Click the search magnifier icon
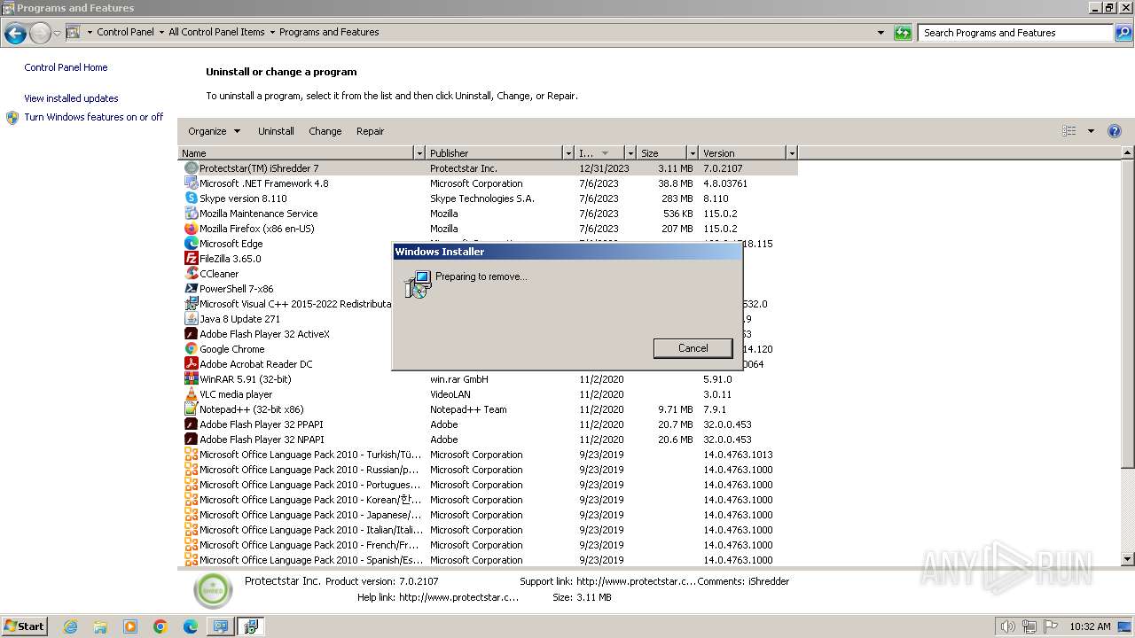 pyautogui.click(x=1123, y=33)
